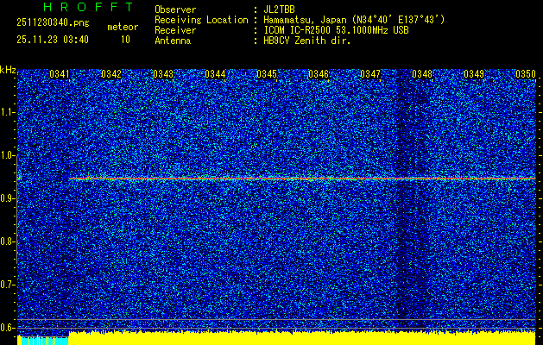This screenshot has width=543, height=345.
Task: Click the 1.1 frequency axis label
Action: tap(8, 112)
